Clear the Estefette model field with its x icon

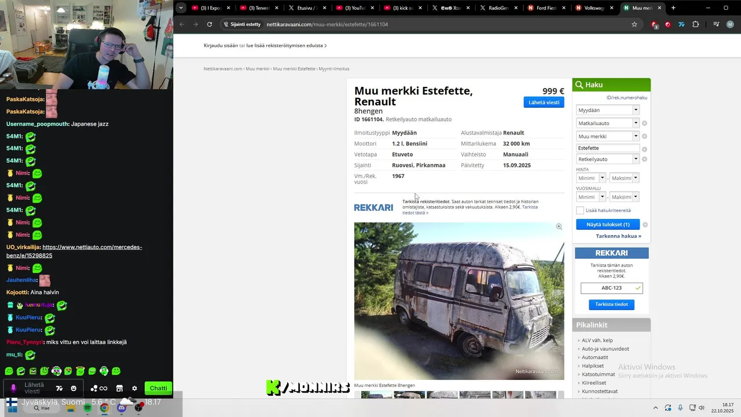coord(644,149)
